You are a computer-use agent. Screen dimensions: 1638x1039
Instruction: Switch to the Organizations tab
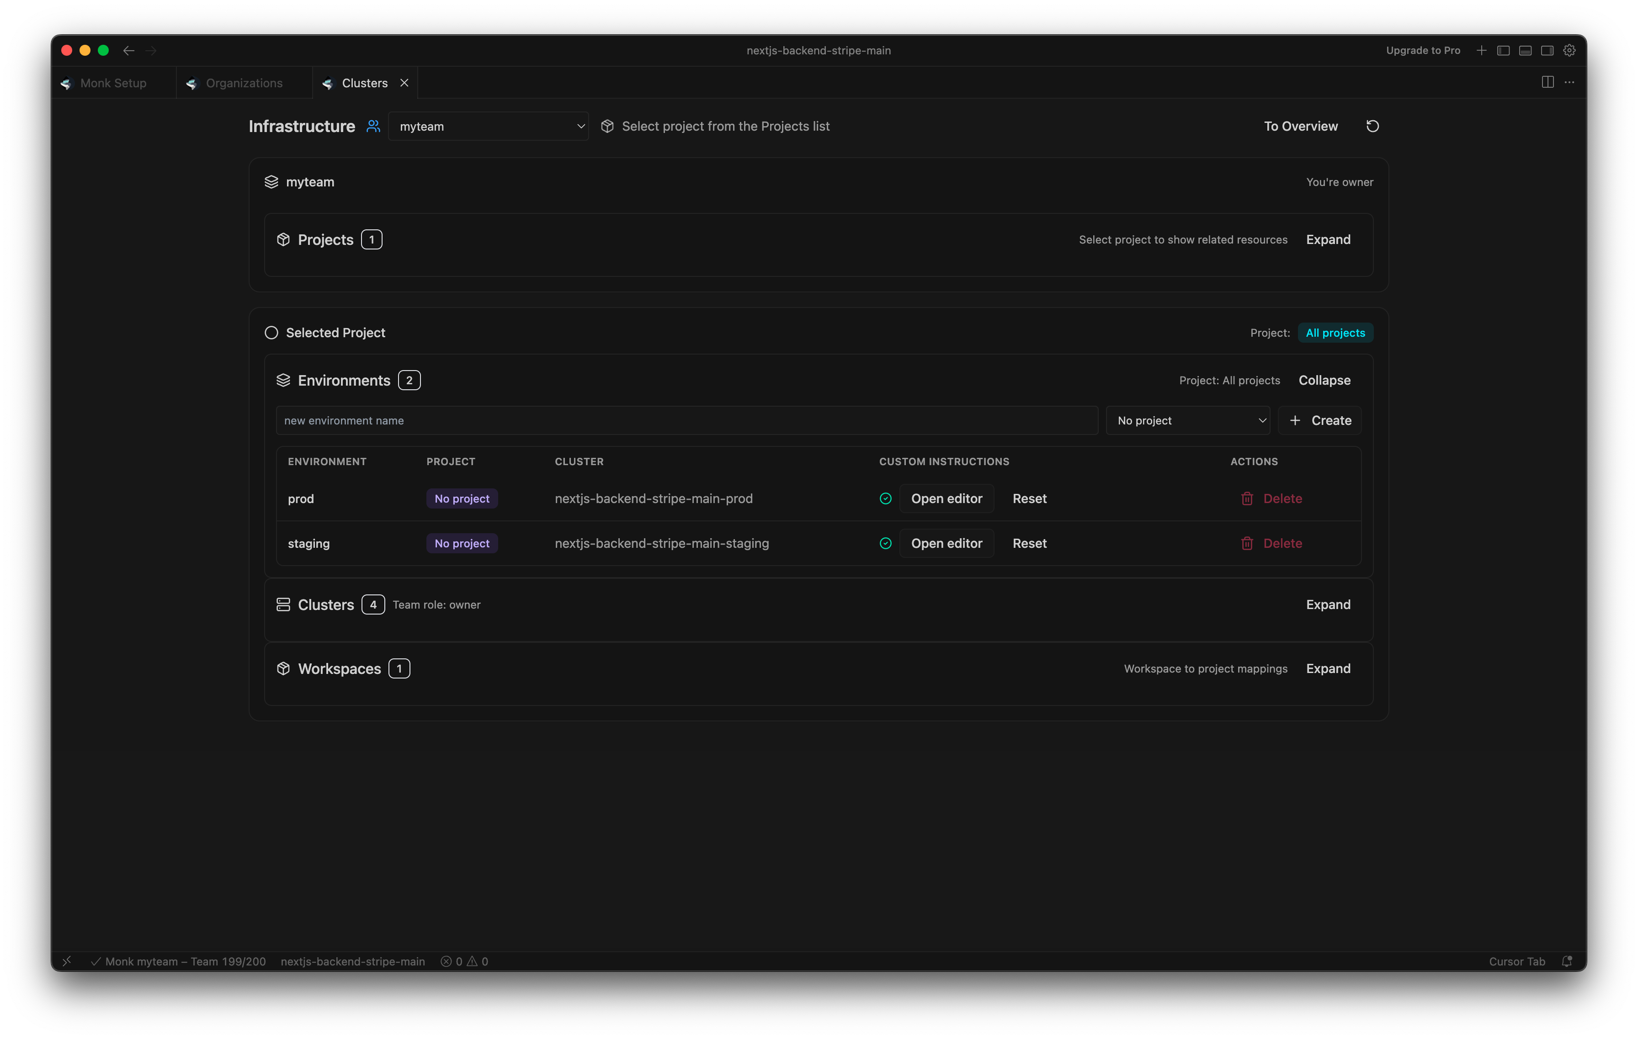tap(244, 82)
